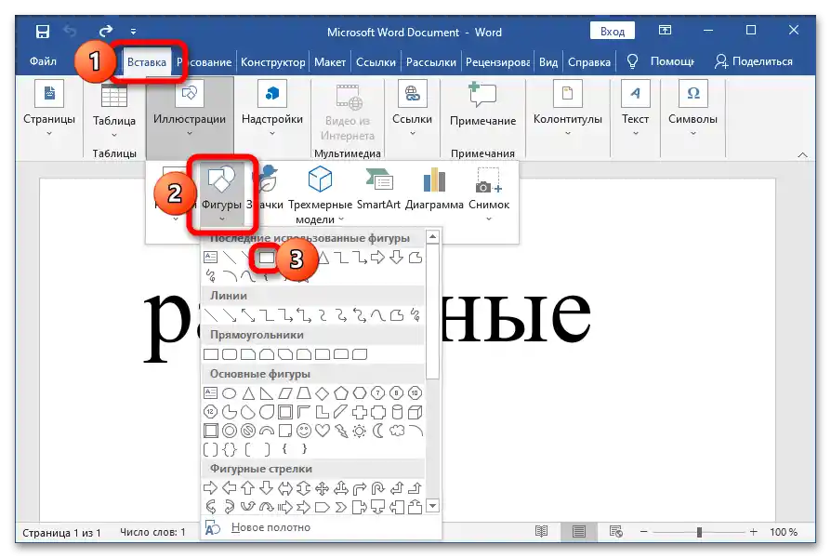831x558 pixels.
Task: Switch to the Макет tab
Action: pos(330,62)
